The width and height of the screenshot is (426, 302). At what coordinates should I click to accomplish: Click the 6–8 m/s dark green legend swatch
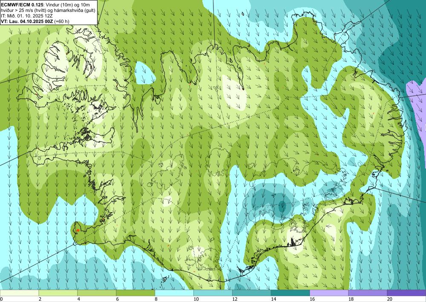click(x=135, y=293)
